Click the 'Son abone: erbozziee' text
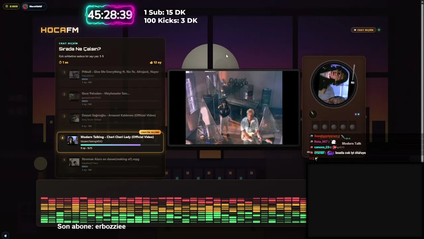The height and width of the screenshot is (239, 424). click(x=91, y=226)
